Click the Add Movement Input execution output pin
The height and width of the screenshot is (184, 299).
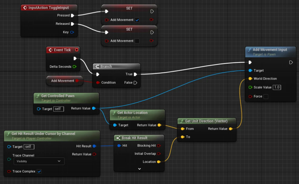click(x=291, y=62)
